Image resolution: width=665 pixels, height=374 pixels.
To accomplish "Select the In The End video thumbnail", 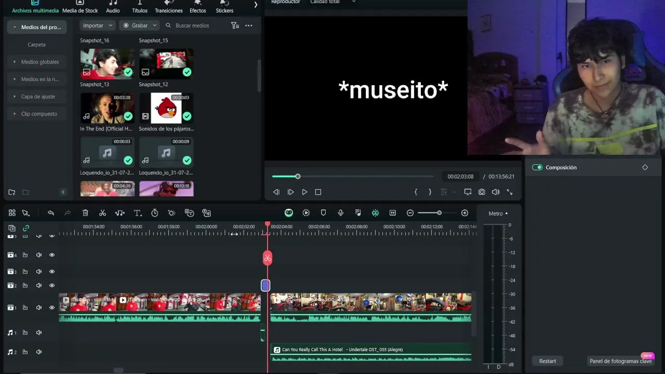I will tap(108, 108).
